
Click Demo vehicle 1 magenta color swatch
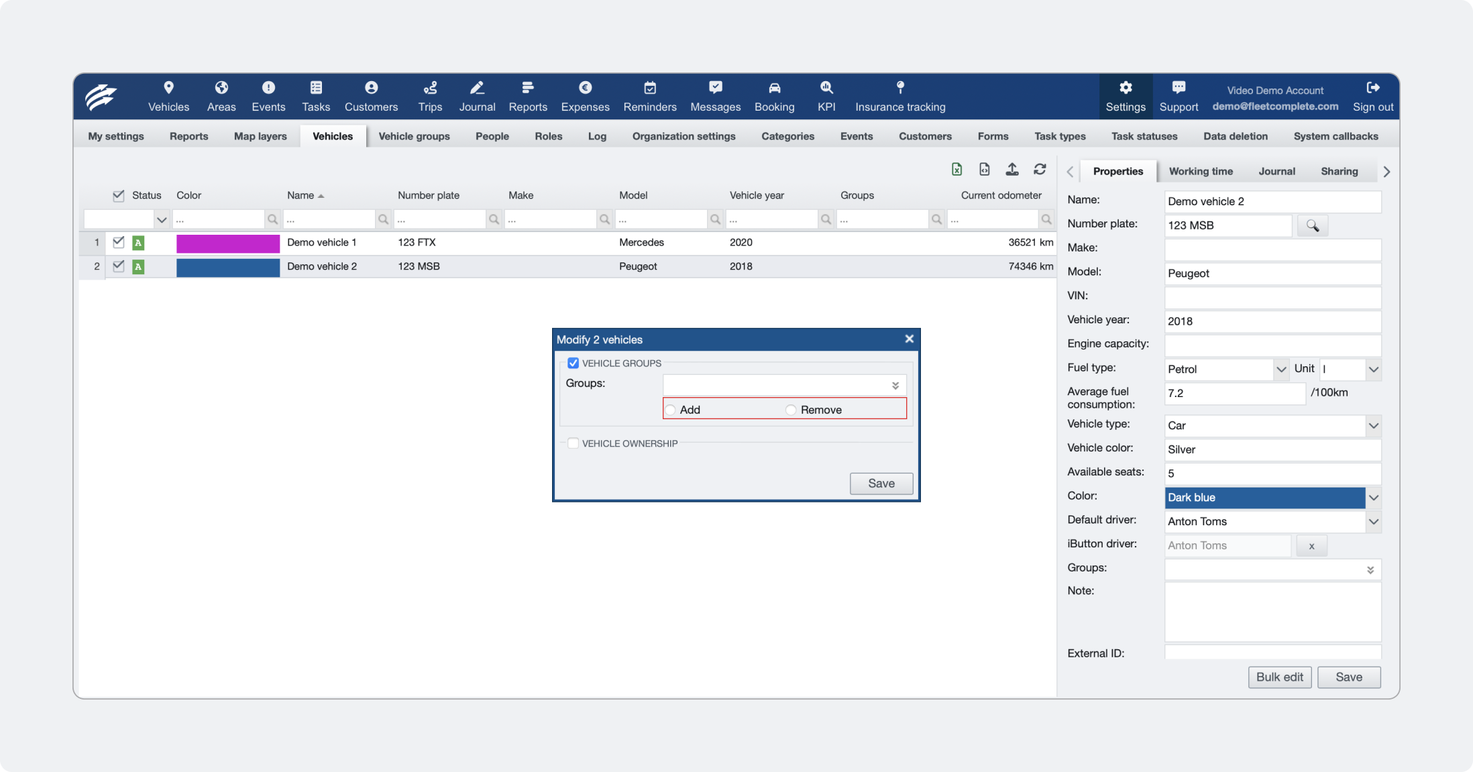click(228, 243)
